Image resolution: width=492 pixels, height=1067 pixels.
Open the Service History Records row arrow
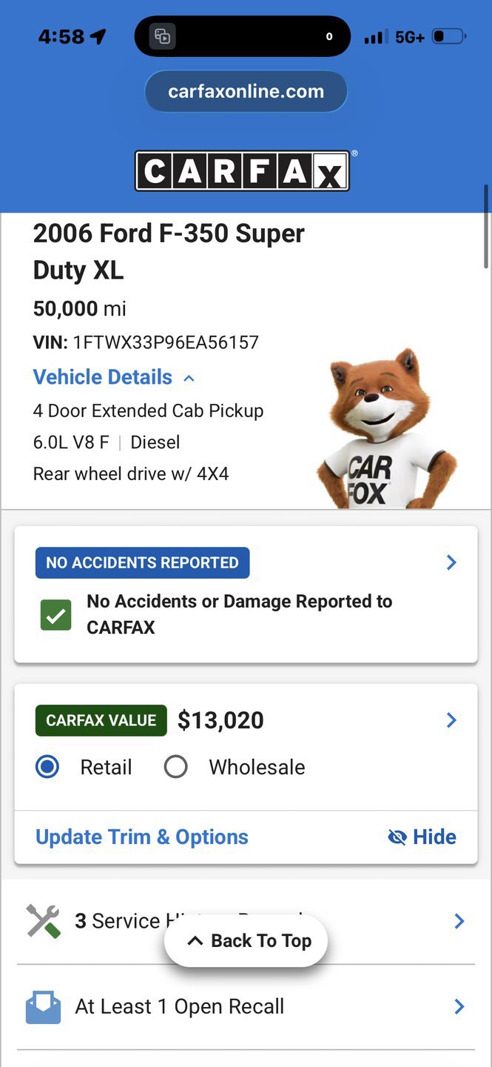[459, 921]
